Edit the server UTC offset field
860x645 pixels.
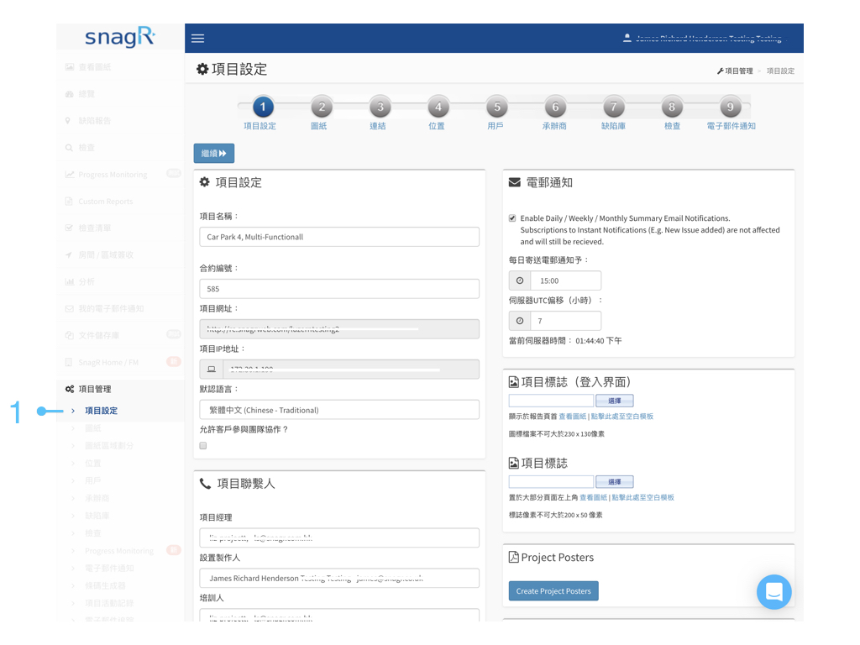565,321
